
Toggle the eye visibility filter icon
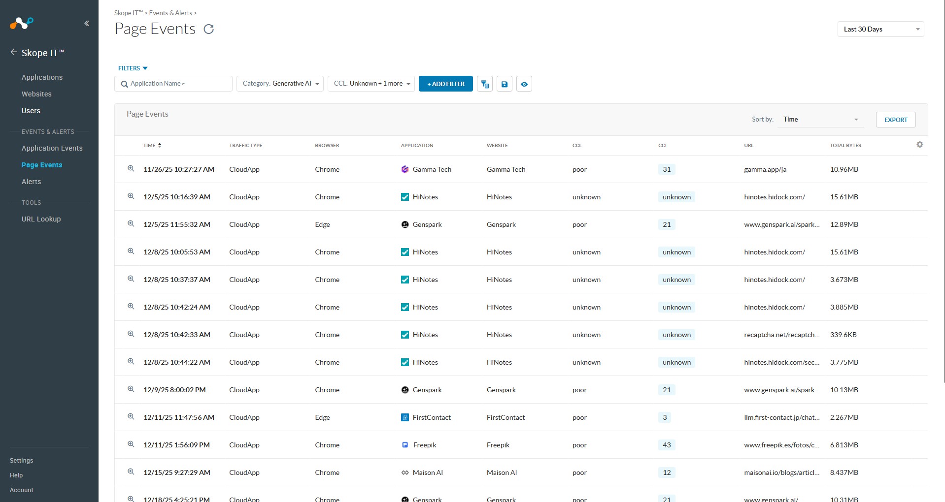[x=524, y=84]
